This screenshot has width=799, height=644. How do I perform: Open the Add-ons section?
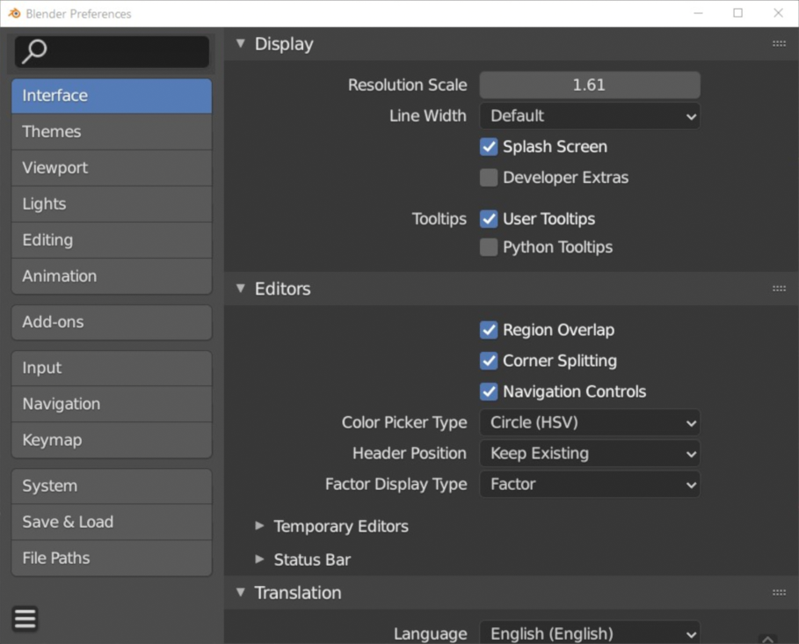tap(112, 322)
